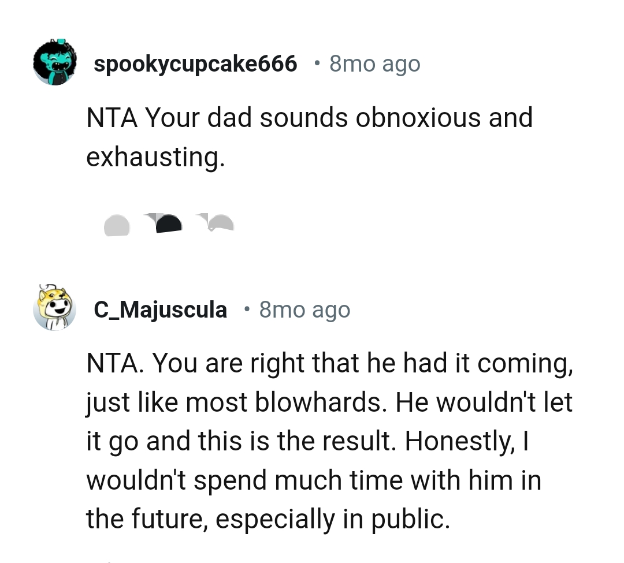The image size is (624, 563).
Task: Click C_Majuscula's profile avatar
Action: click(x=55, y=309)
